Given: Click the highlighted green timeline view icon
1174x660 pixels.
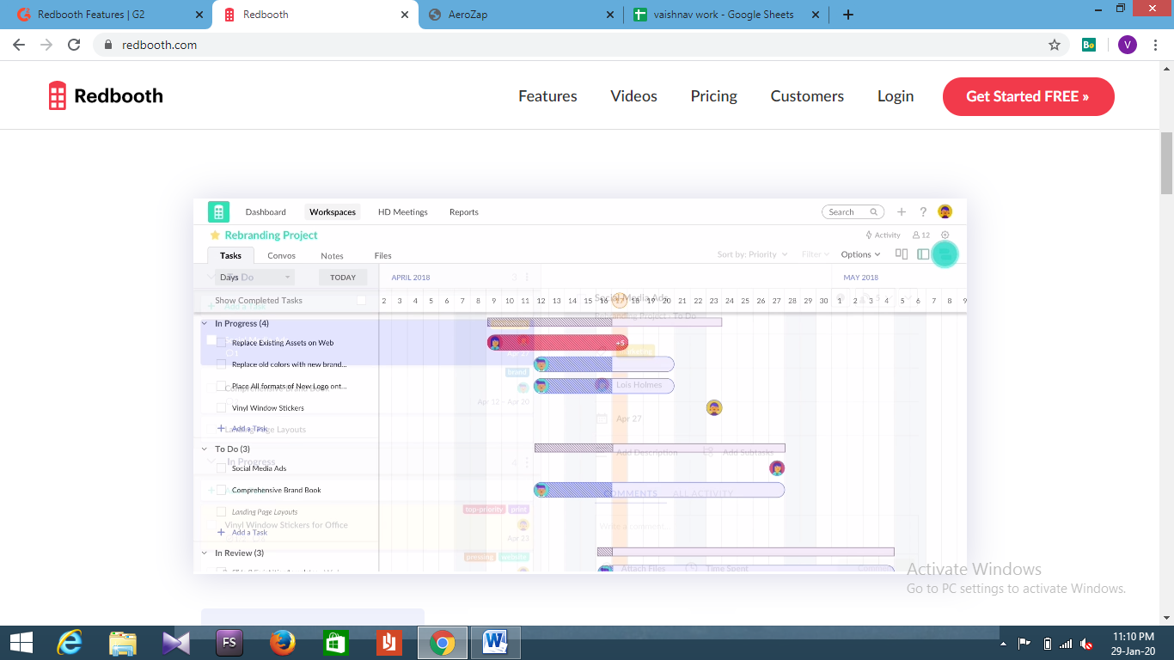Looking at the screenshot, I should point(945,254).
